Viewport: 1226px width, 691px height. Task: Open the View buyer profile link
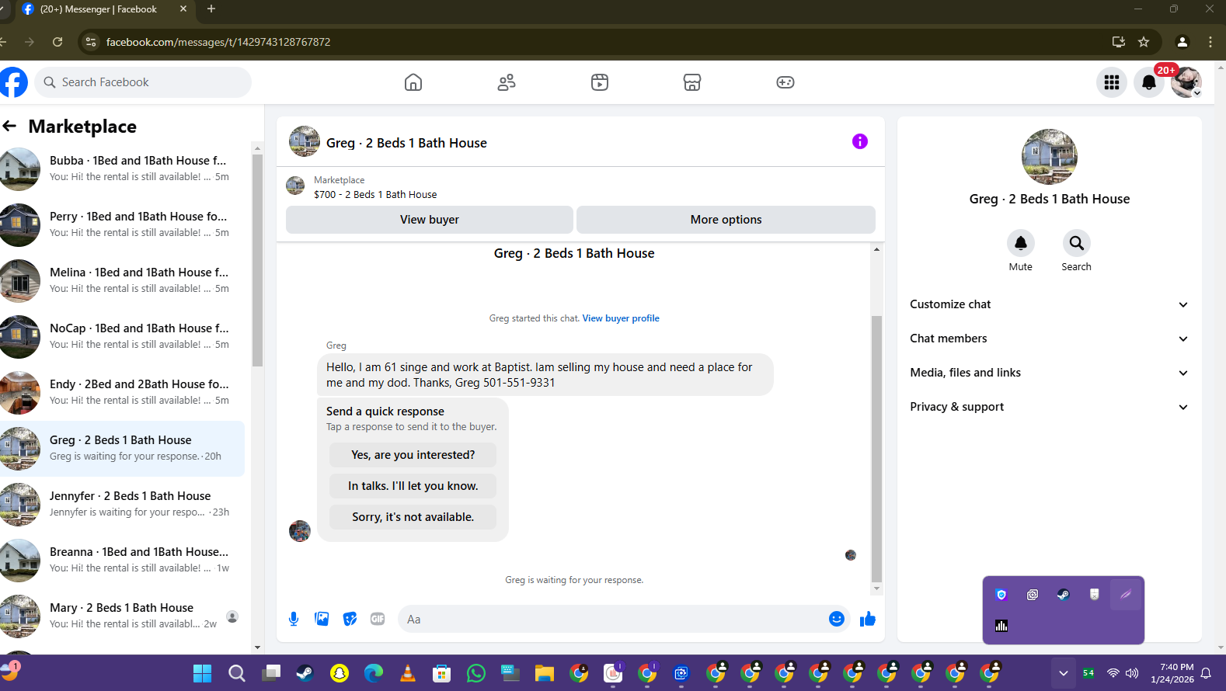click(621, 318)
